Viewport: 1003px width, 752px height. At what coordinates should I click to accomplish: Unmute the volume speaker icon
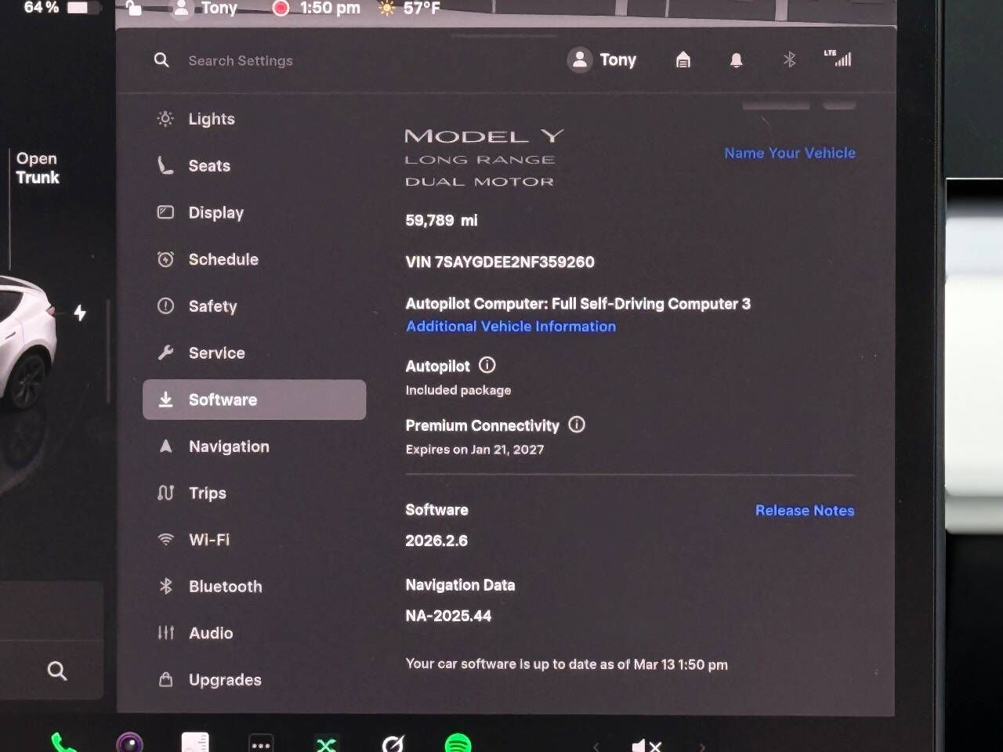click(x=646, y=745)
